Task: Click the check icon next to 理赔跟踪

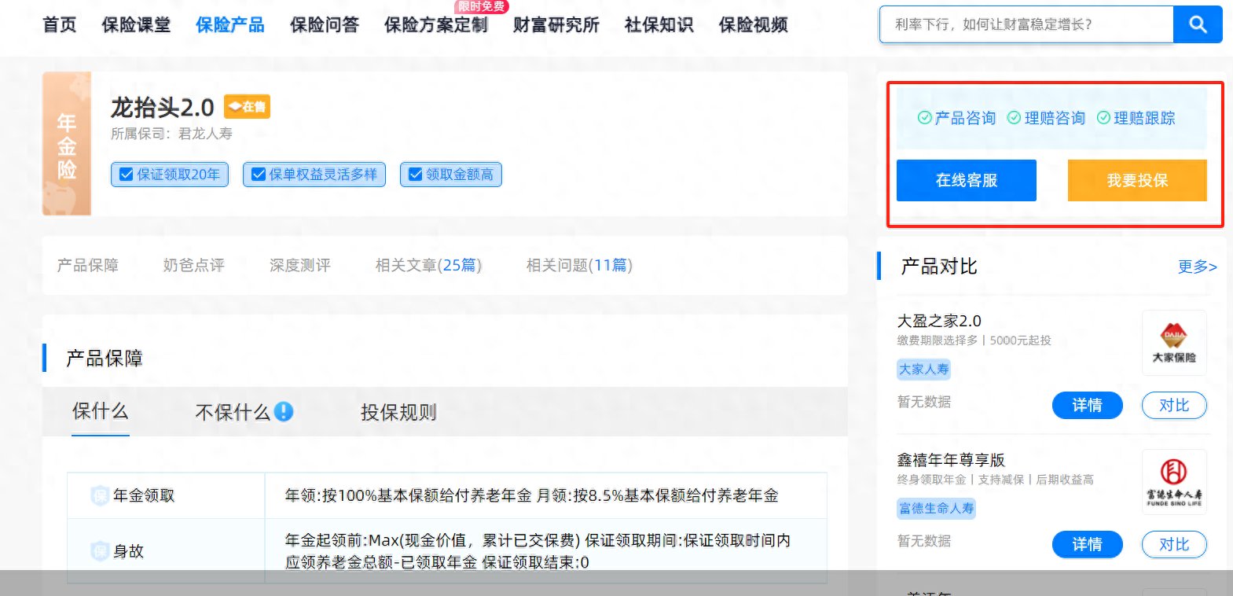Action: point(1104,118)
